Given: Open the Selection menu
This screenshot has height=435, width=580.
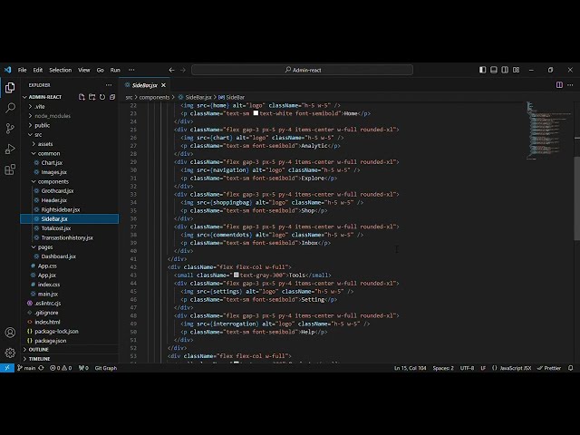Looking at the screenshot, I should coord(61,70).
